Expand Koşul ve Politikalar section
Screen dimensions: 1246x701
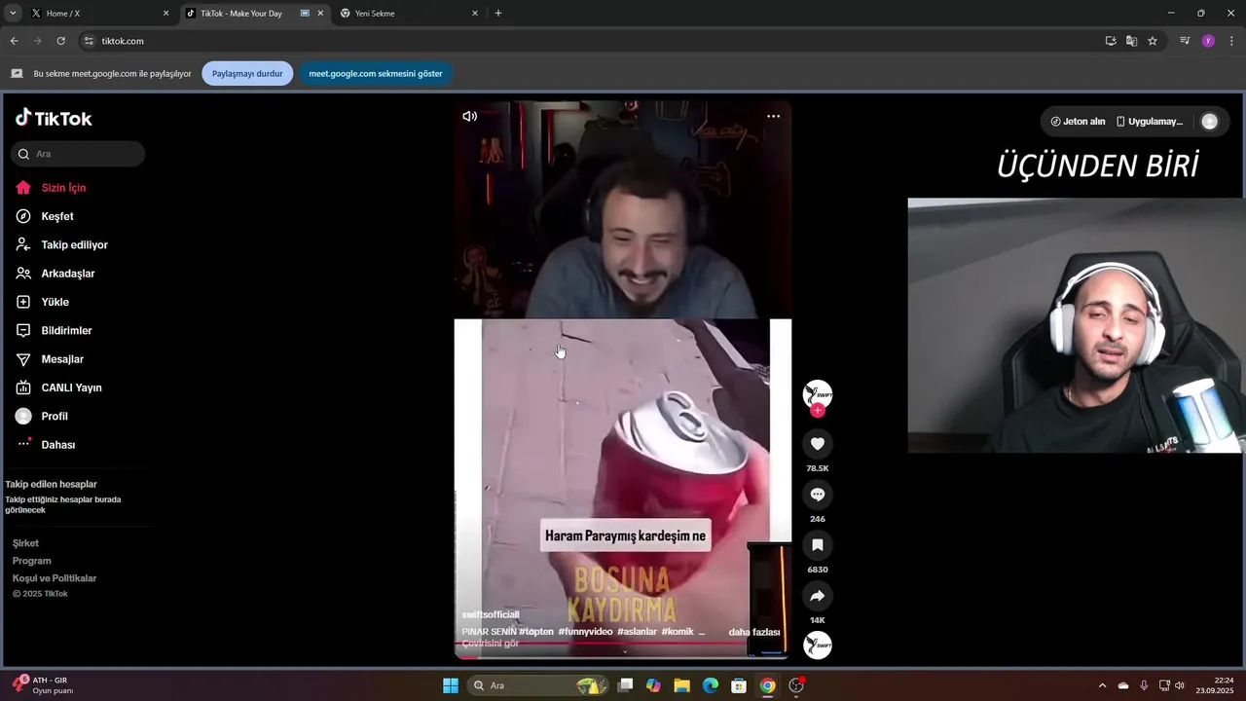click(55, 578)
